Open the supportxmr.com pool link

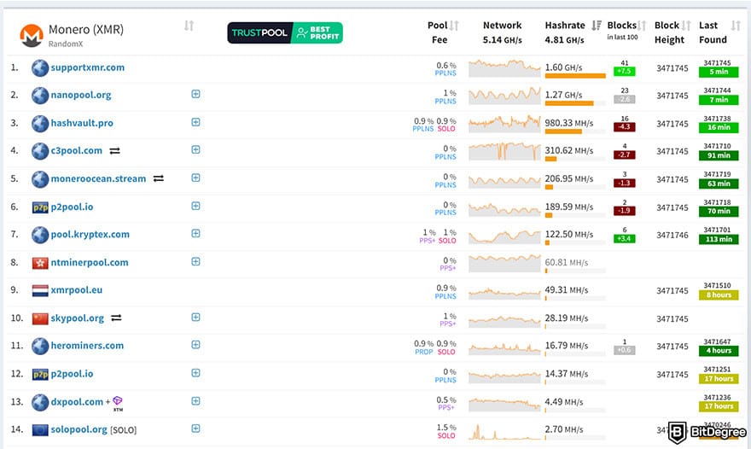(88, 67)
